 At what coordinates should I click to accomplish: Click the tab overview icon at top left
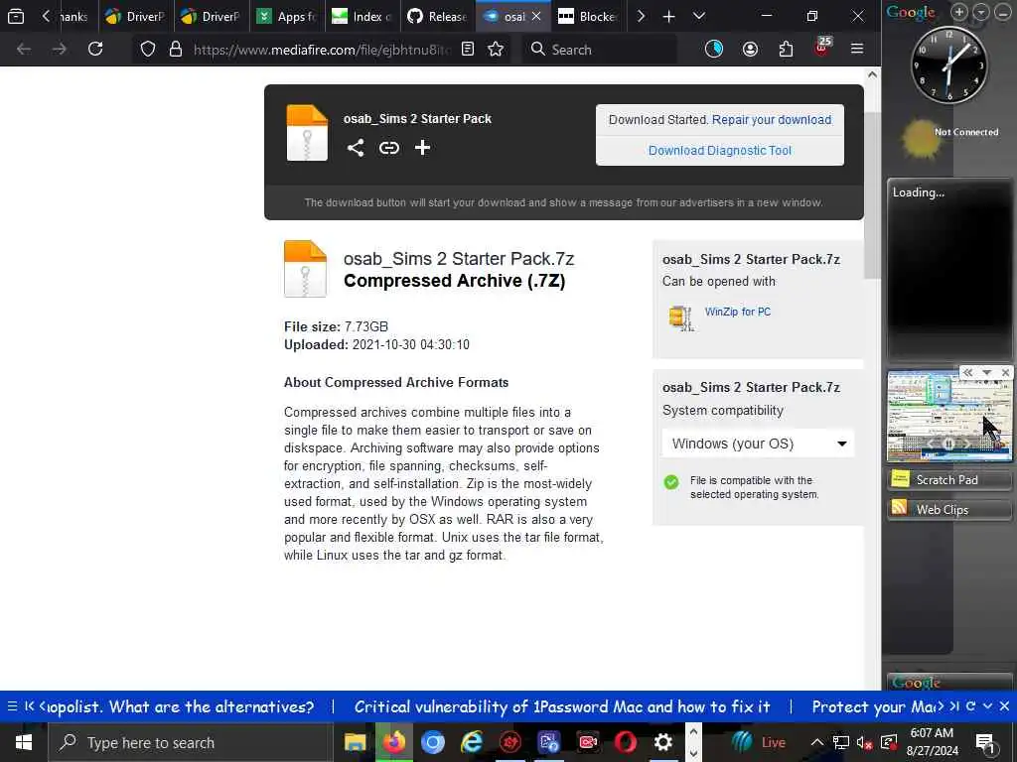(16, 16)
